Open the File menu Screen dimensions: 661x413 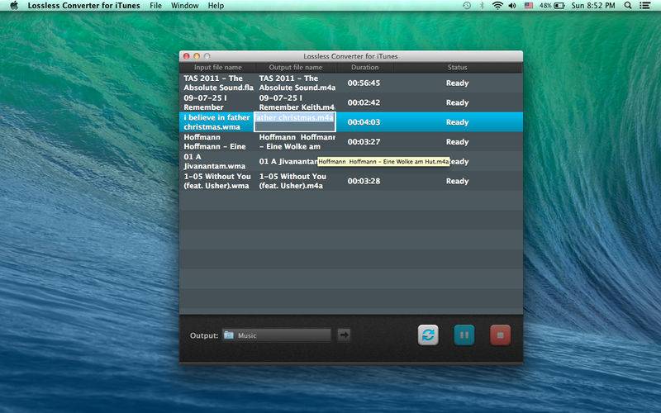pyautogui.click(x=155, y=6)
